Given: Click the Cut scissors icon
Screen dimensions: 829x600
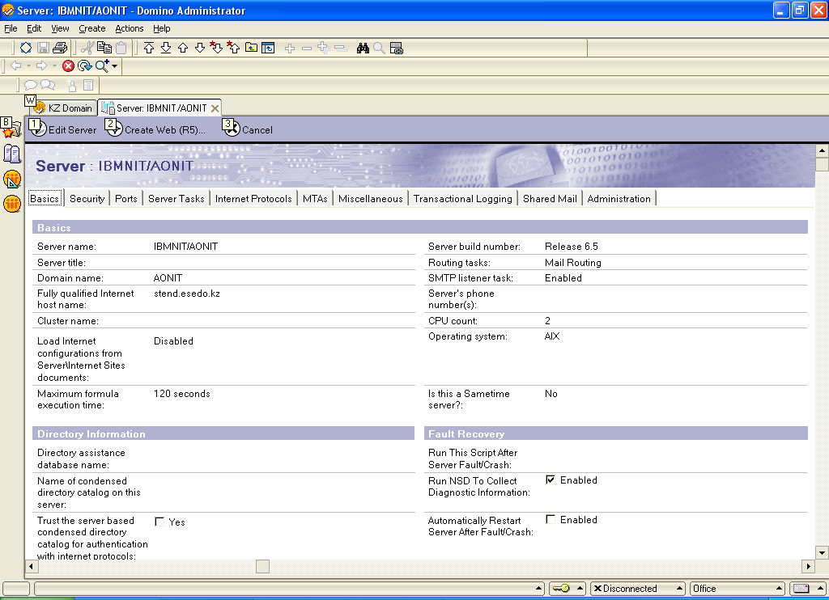Looking at the screenshot, I should coord(87,48).
